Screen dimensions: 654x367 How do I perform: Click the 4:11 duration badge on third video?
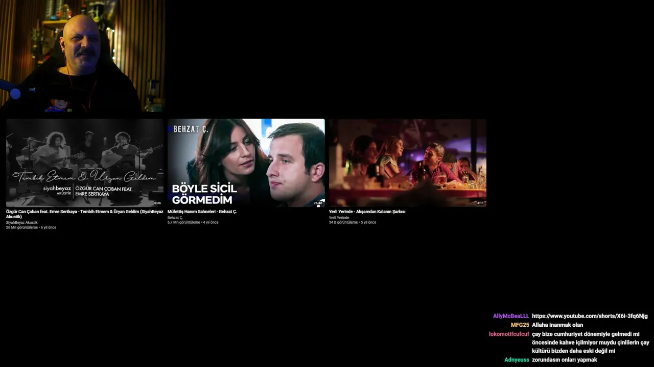pos(480,203)
